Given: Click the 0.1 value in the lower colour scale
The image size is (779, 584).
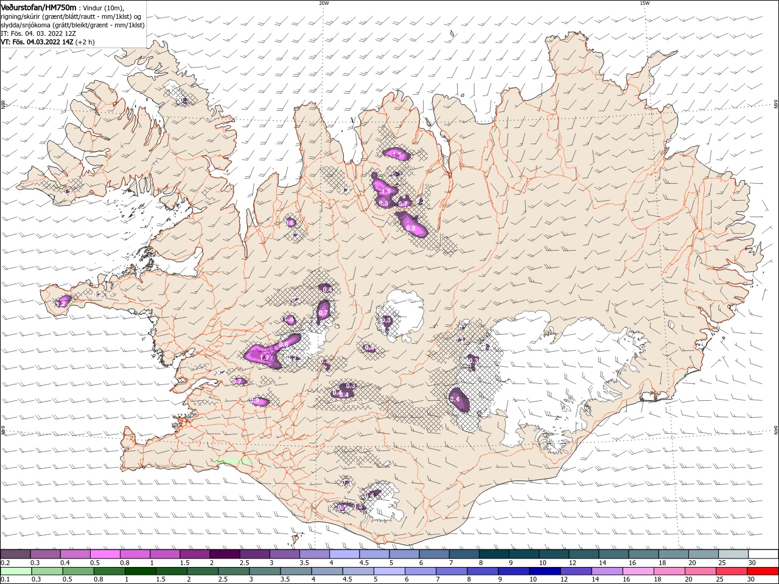Looking at the screenshot, I should pos(5,579).
